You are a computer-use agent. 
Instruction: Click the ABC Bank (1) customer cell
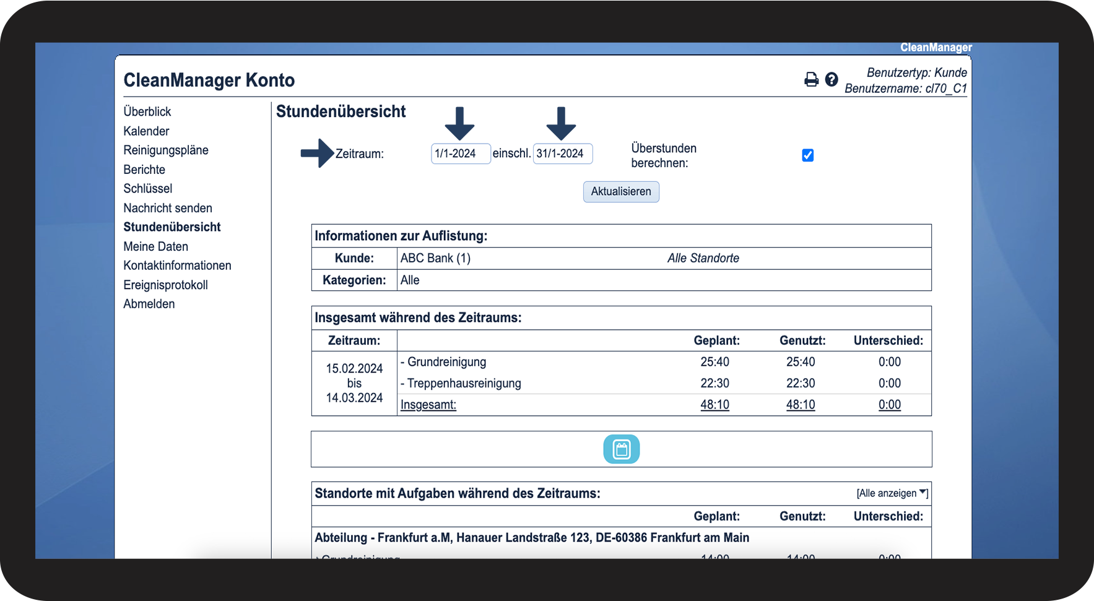point(436,258)
